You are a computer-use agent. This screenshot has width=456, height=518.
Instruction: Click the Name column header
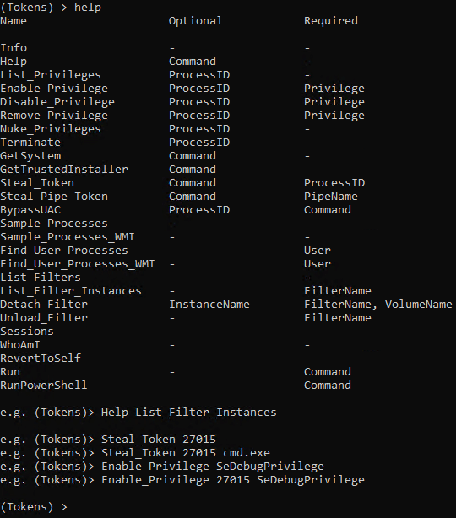(14, 21)
